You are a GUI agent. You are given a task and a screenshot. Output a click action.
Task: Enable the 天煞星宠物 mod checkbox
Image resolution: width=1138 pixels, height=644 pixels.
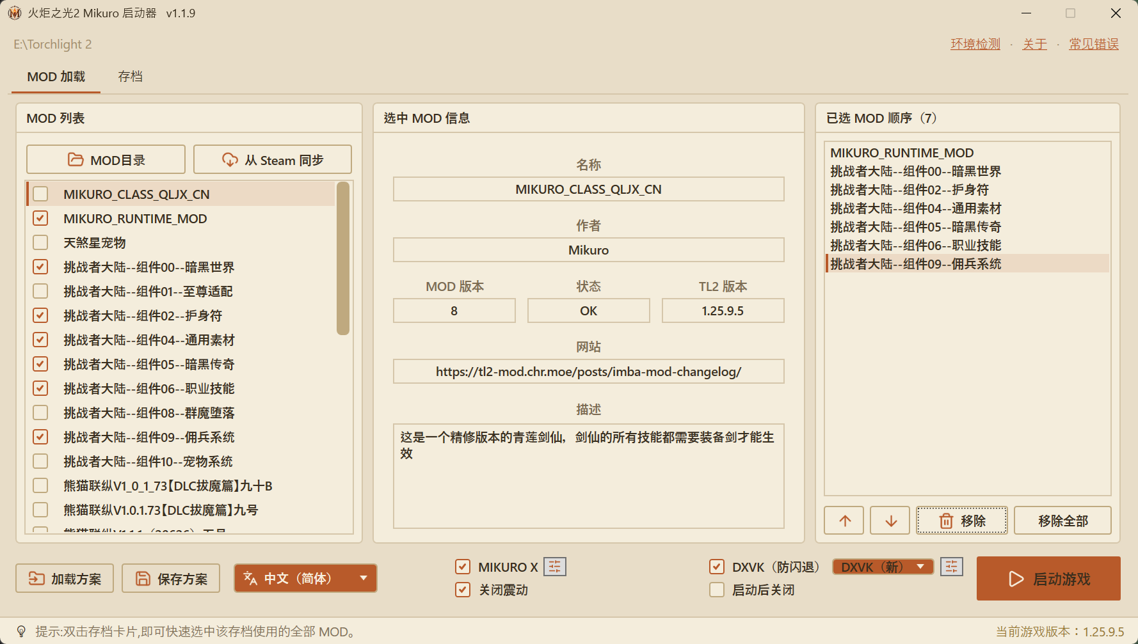coord(40,242)
